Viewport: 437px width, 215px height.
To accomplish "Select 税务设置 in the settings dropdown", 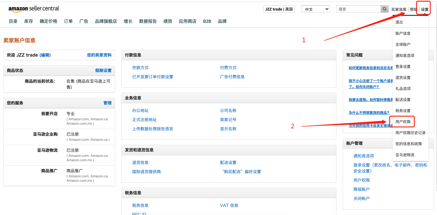I will (403, 111).
